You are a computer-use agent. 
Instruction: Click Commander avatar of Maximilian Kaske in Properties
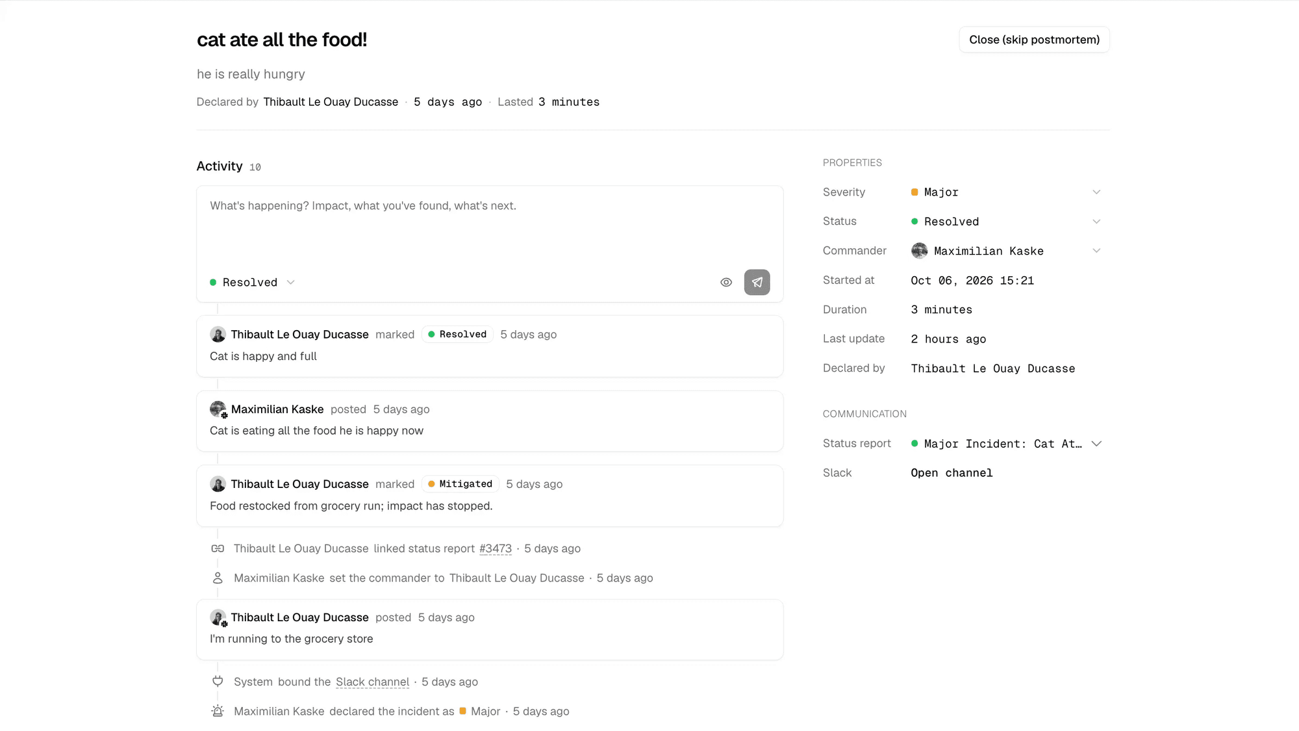click(919, 251)
